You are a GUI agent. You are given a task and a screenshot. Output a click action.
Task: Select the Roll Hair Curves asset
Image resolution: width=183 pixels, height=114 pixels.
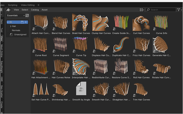click(141, 69)
